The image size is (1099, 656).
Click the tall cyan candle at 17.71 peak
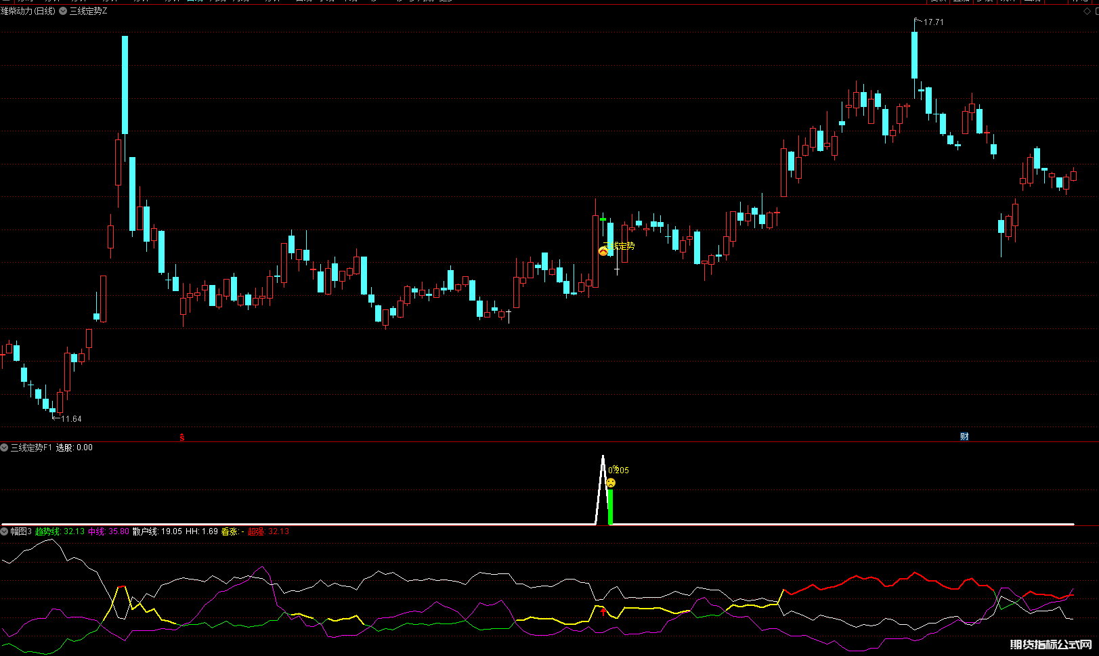pos(914,55)
